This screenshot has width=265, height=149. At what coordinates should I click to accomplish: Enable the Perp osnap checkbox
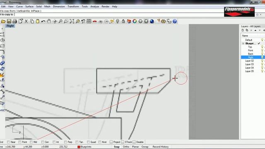pyautogui.click(x=65, y=142)
